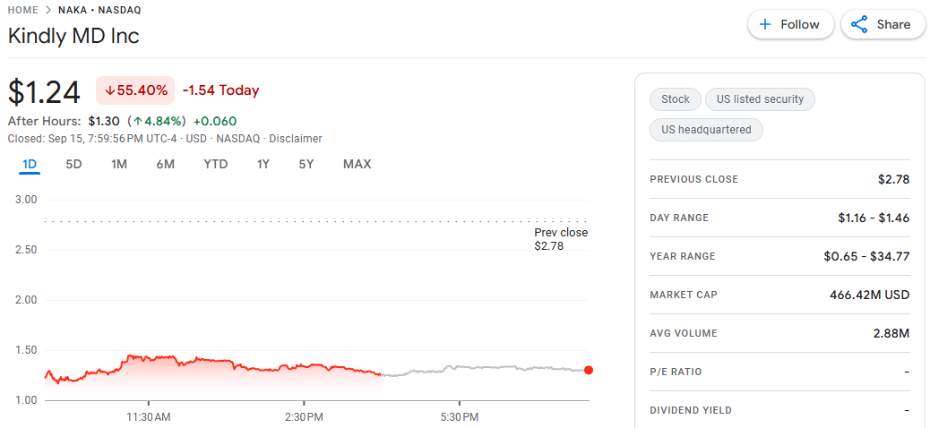Switch to the 5D chart range
Viewport: 930px width, 428px height.
73,164
